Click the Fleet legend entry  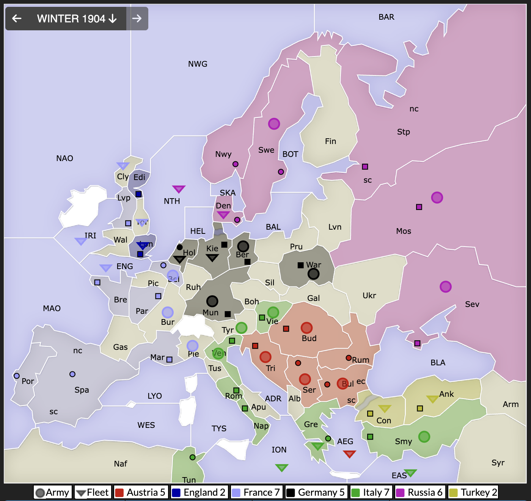click(93, 492)
